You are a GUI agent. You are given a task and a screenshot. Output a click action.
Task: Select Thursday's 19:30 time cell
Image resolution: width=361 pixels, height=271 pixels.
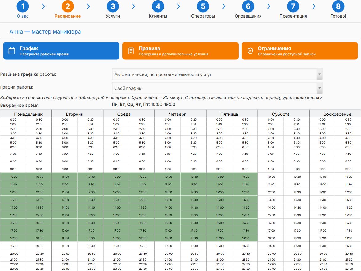pos(194,246)
